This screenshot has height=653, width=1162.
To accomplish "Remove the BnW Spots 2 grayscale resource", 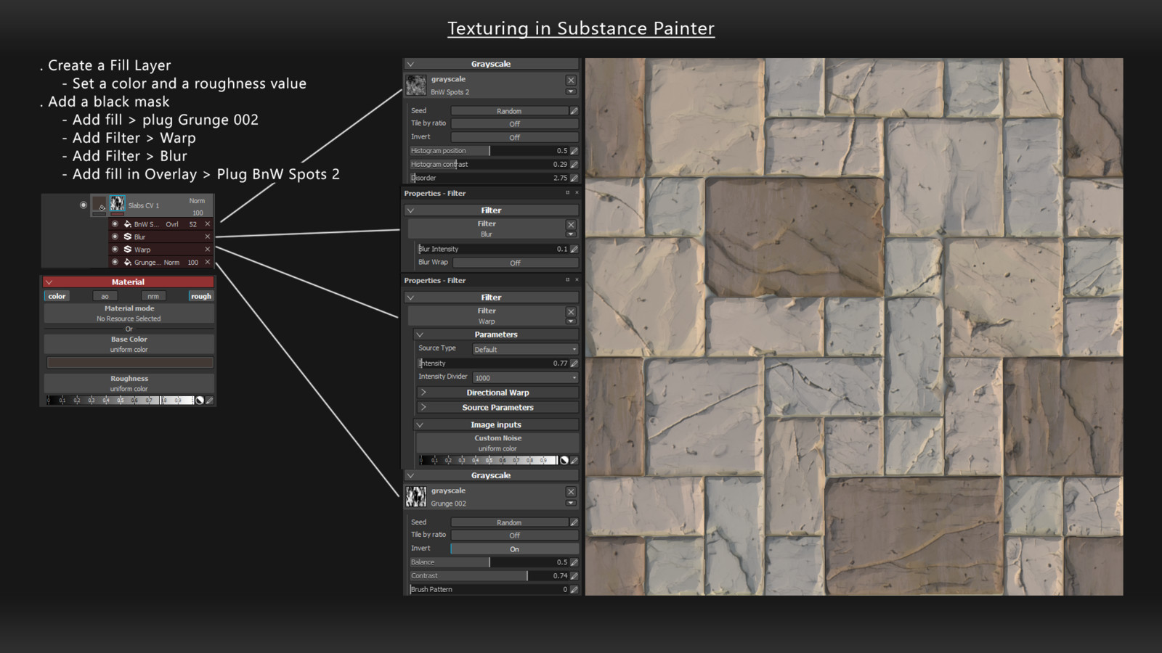I will pyautogui.click(x=571, y=80).
